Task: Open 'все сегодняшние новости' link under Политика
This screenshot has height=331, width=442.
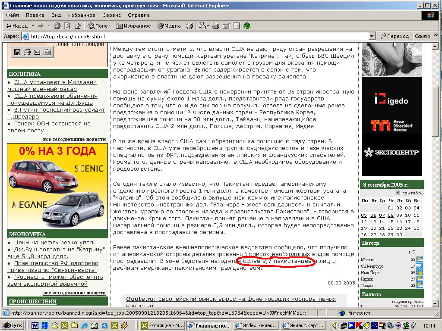Action: click(x=74, y=139)
